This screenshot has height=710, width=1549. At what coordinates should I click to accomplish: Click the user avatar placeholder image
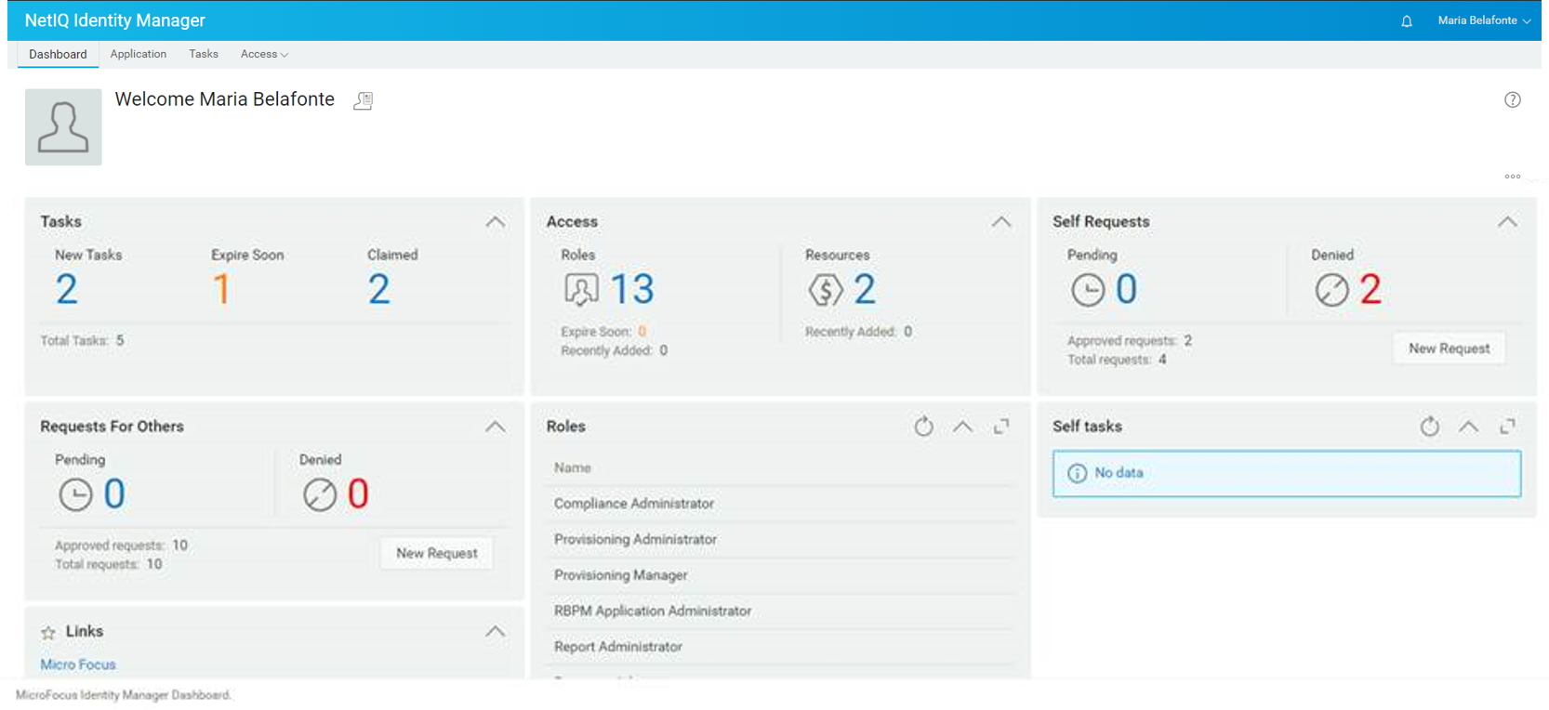(x=63, y=127)
